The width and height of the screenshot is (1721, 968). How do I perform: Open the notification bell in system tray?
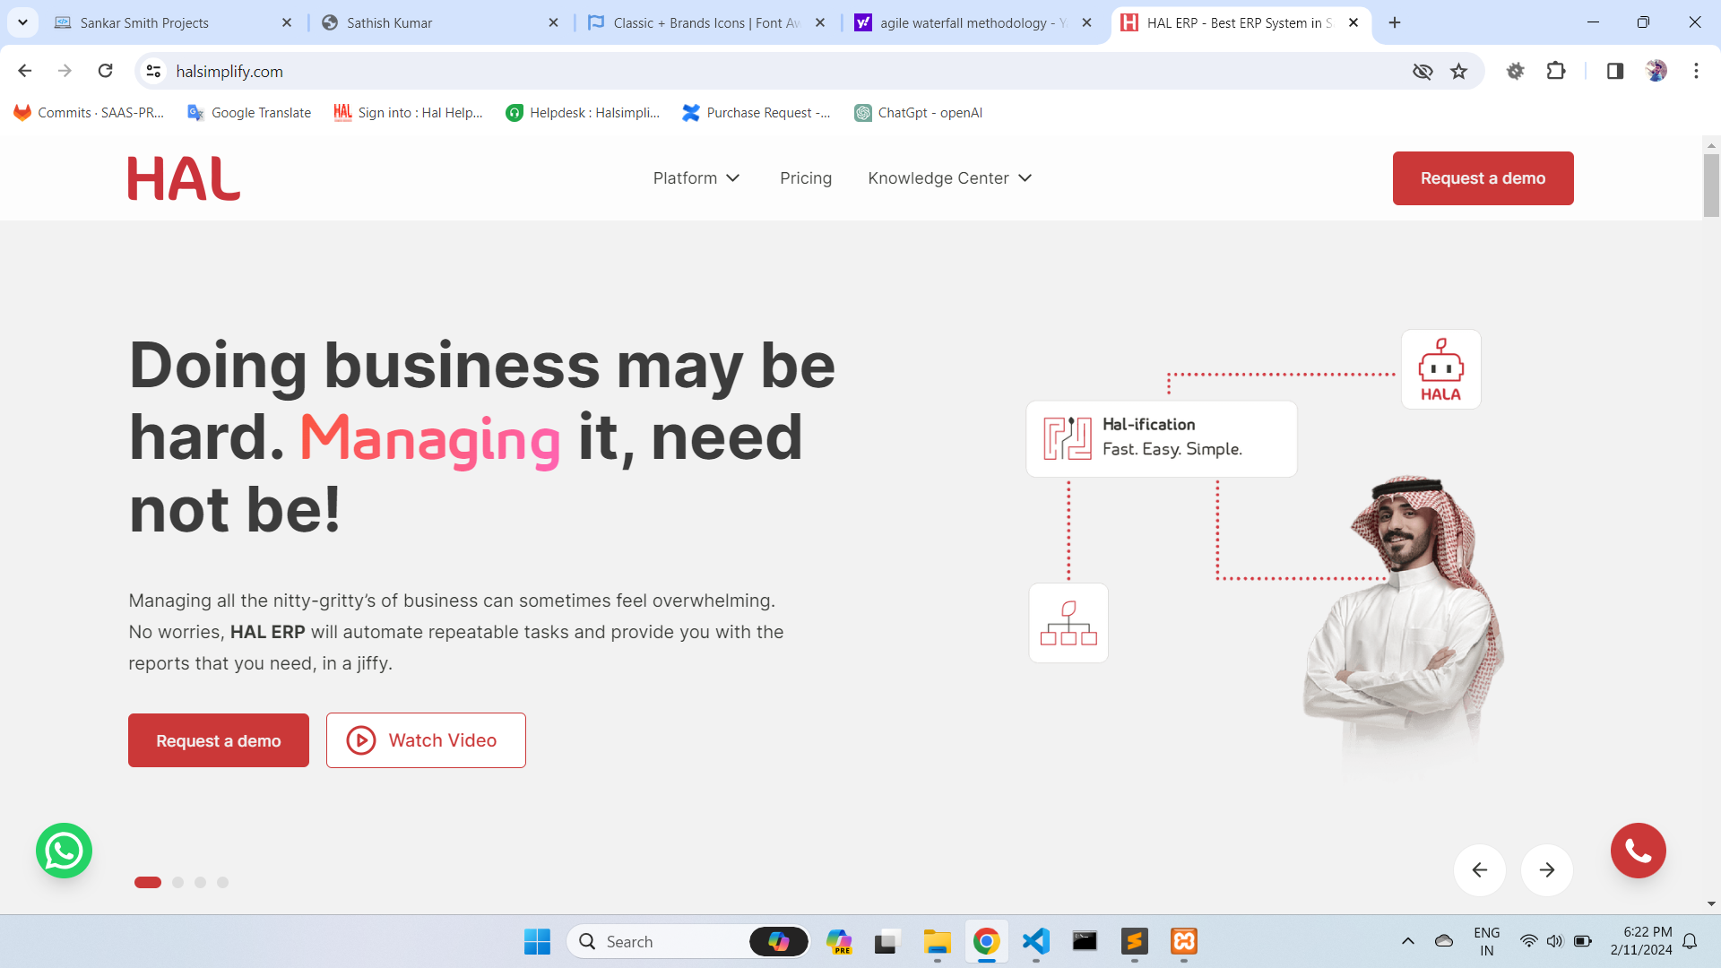[1690, 941]
